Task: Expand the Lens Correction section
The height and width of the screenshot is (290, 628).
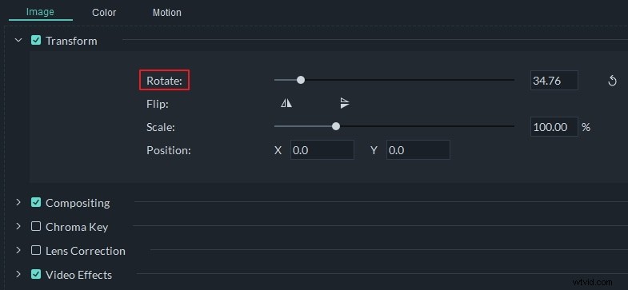Action: click(x=18, y=250)
